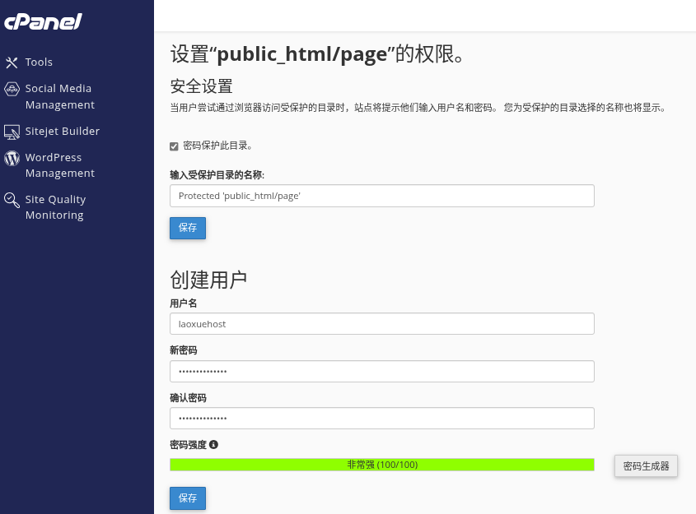This screenshot has width=696, height=514.
Task: Click the Site Quality Monitoring magnifier icon
Action: pos(12,200)
